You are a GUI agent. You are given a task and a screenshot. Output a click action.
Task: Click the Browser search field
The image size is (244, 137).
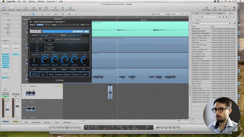211,23
